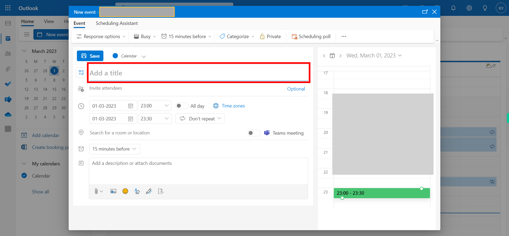
Task: Open Files paperclip icon in sidebar
Action: 8,69
